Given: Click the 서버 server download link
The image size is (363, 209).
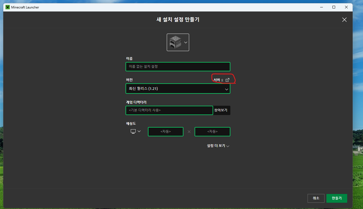Looking at the screenshot, I should 218,80.
